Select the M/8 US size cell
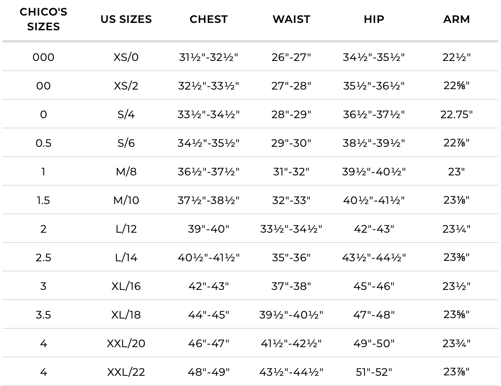501x386 pixels. click(126, 172)
